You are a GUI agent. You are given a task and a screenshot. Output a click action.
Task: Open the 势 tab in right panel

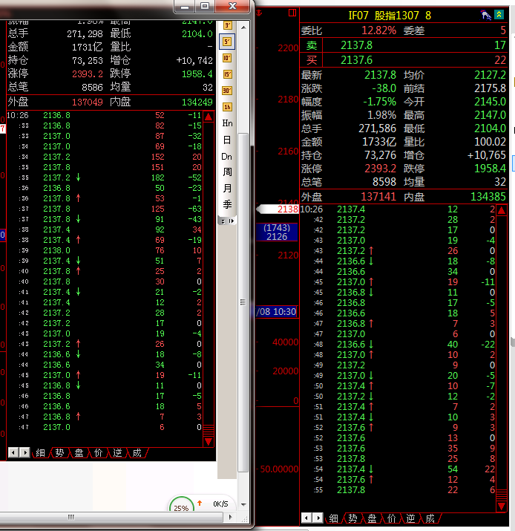(353, 518)
